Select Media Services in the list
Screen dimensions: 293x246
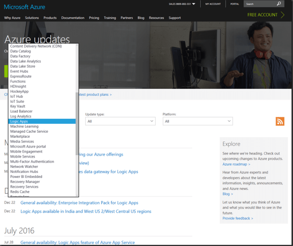click(x=42, y=141)
